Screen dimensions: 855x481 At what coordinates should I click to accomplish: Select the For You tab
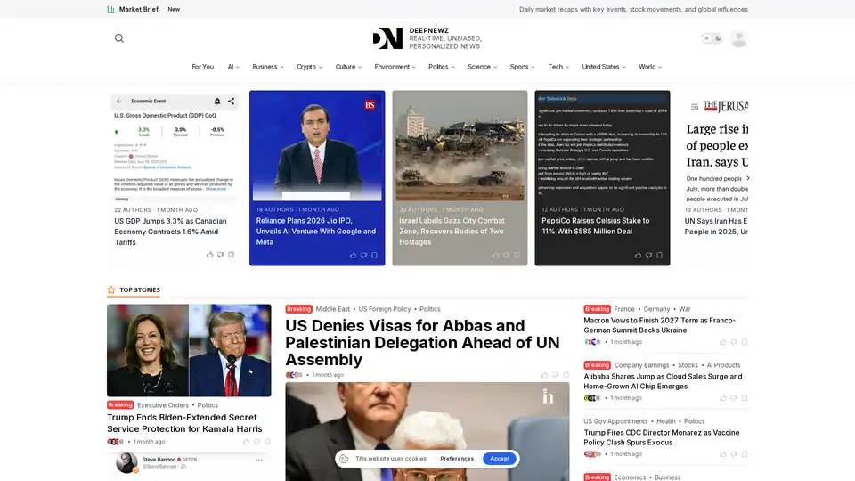pyautogui.click(x=202, y=67)
